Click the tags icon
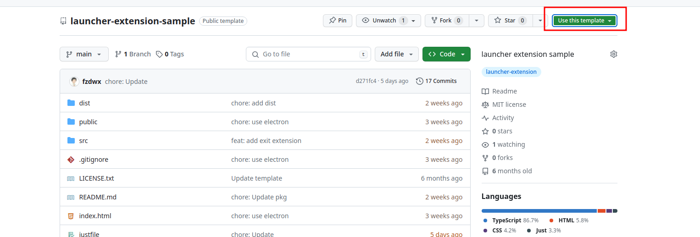The image size is (700, 237). [159, 54]
